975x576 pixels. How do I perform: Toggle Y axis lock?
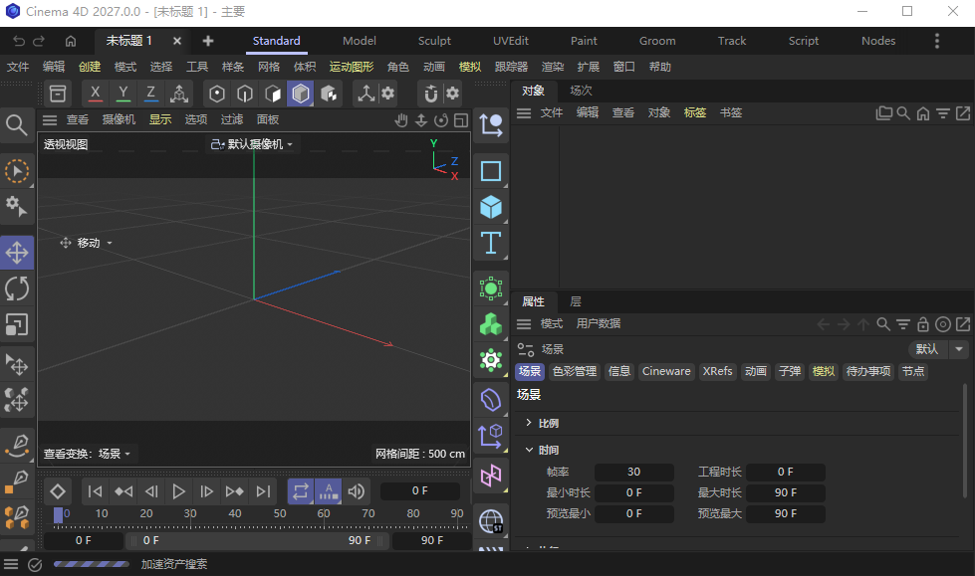pyautogui.click(x=123, y=94)
